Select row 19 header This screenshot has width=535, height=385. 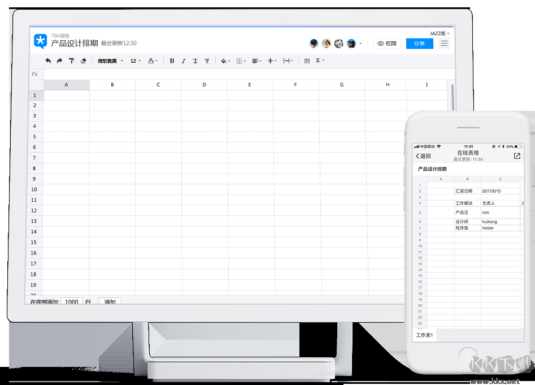tap(33, 285)
